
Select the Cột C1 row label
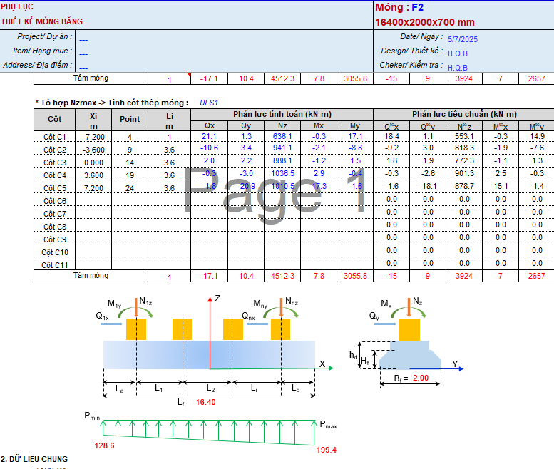point(55,137)
